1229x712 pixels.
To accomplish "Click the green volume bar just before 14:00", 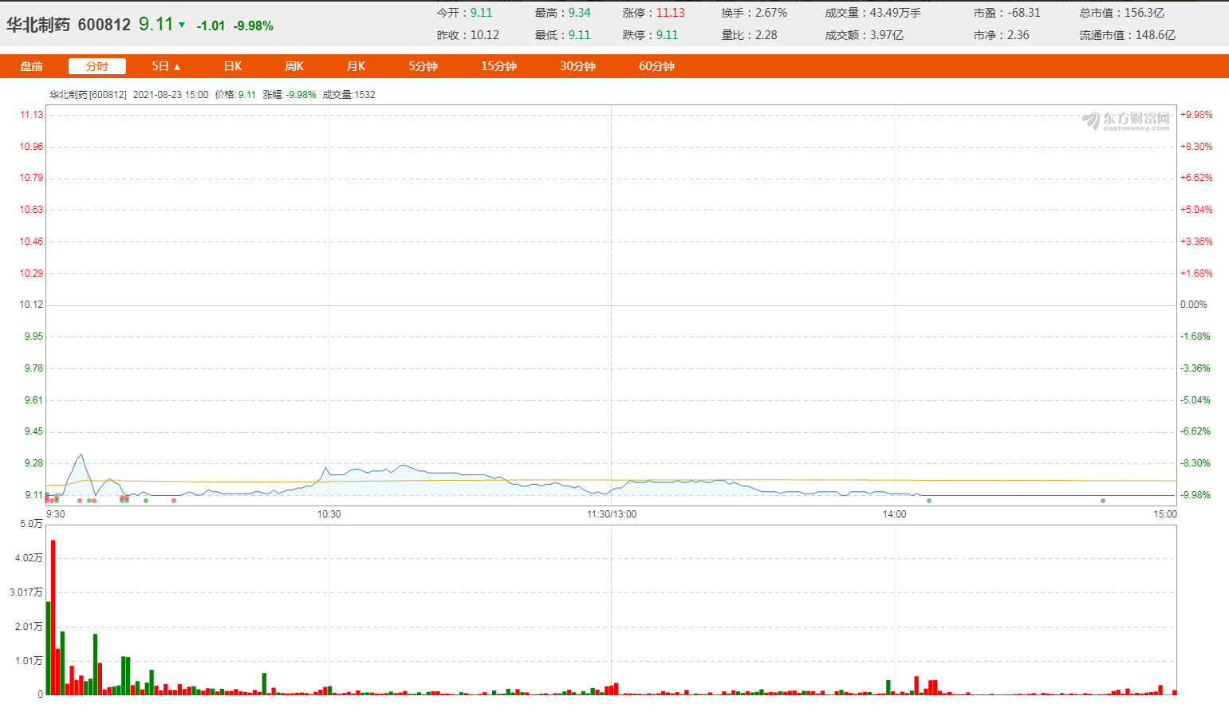I will click(x=888, y=686).
